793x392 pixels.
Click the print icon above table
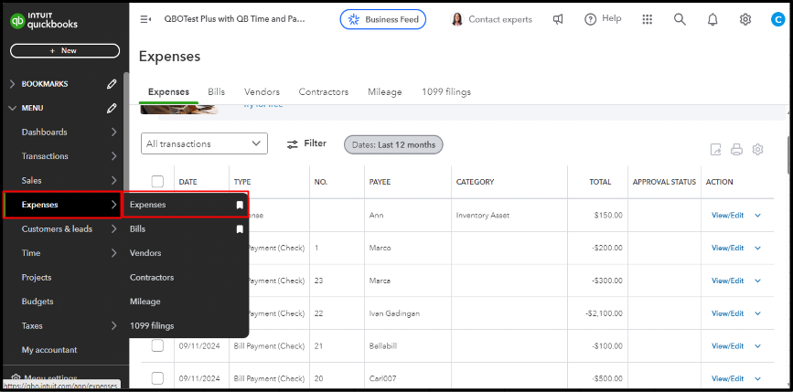(736, 150)
